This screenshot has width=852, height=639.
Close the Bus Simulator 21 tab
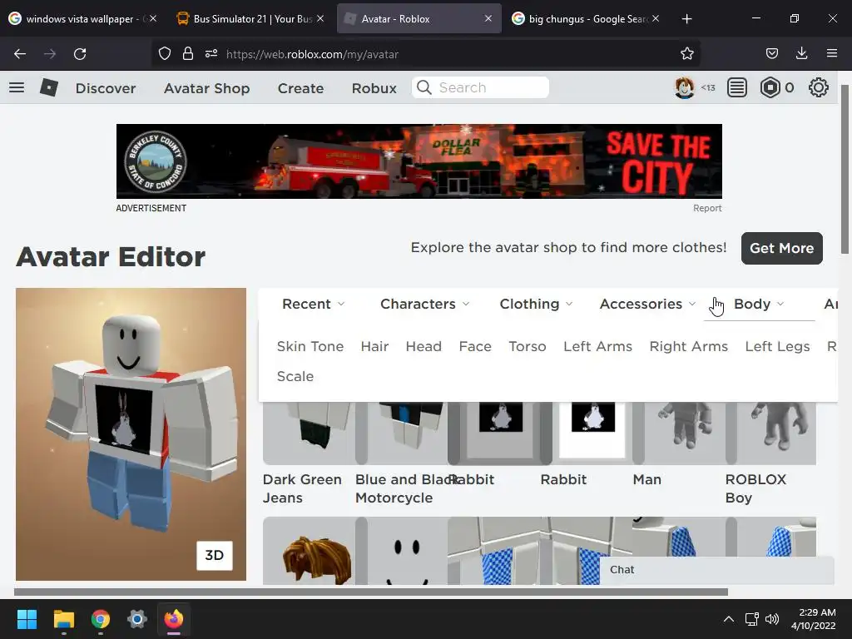(320, 18)
